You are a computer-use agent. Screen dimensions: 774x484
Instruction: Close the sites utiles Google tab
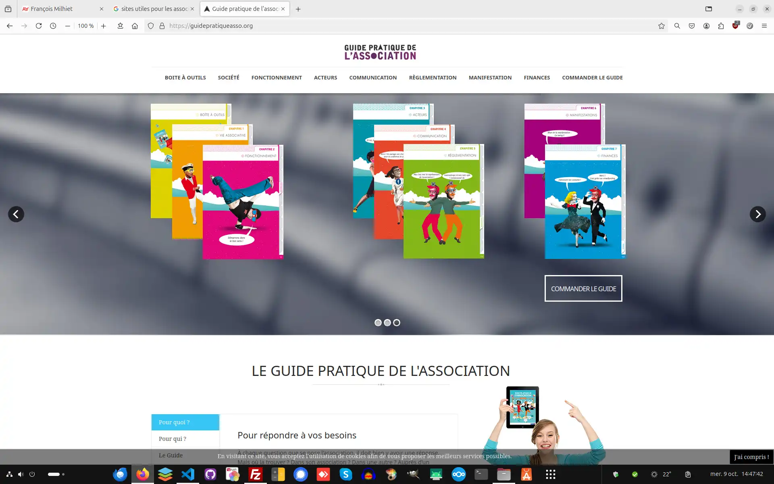tap(192, 9)
